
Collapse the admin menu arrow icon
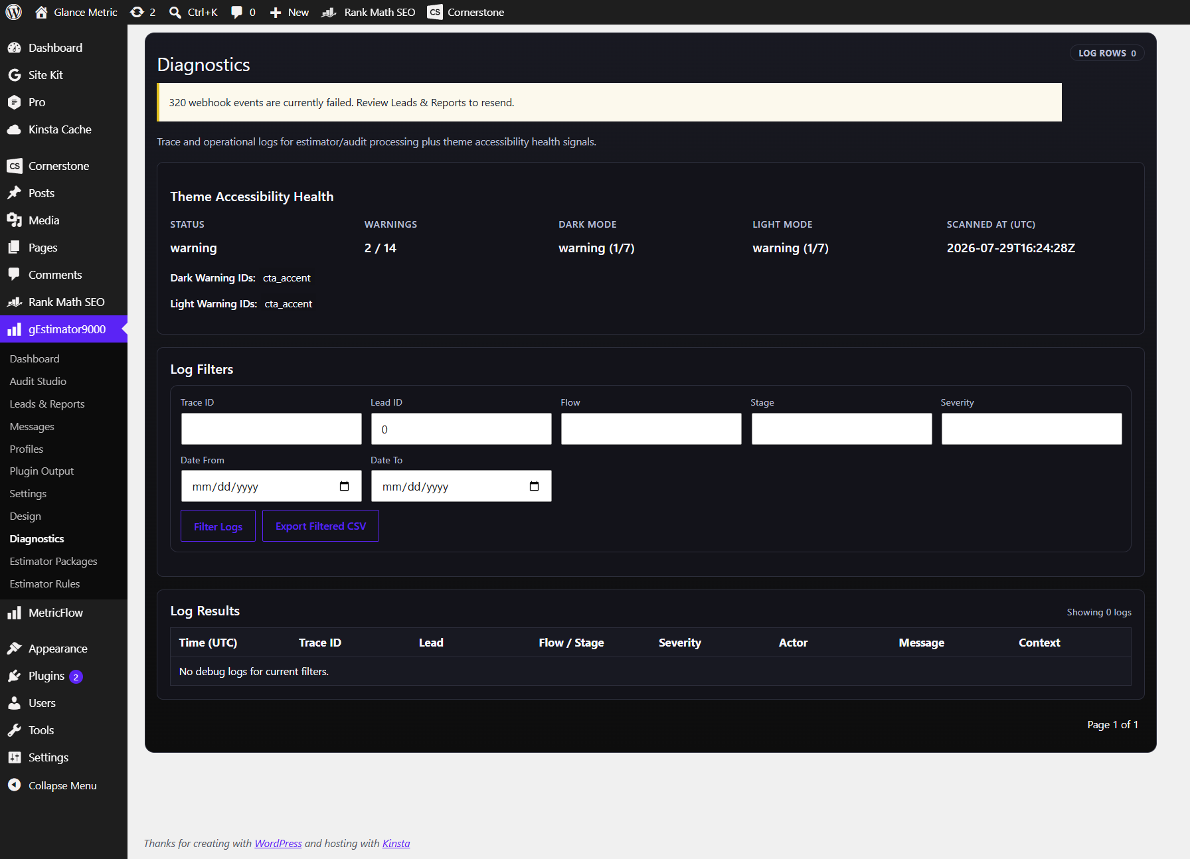tap(14, 785)
